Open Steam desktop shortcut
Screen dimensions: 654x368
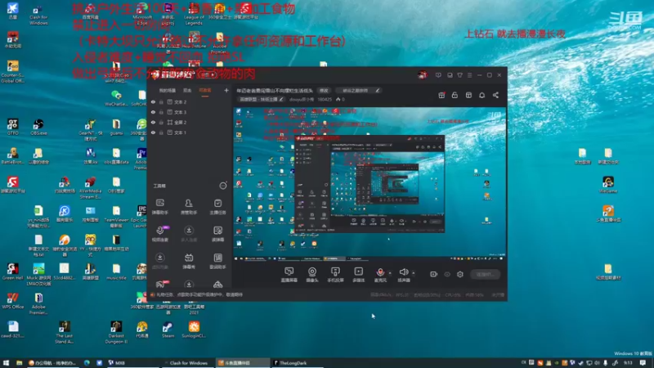[168, 330]
